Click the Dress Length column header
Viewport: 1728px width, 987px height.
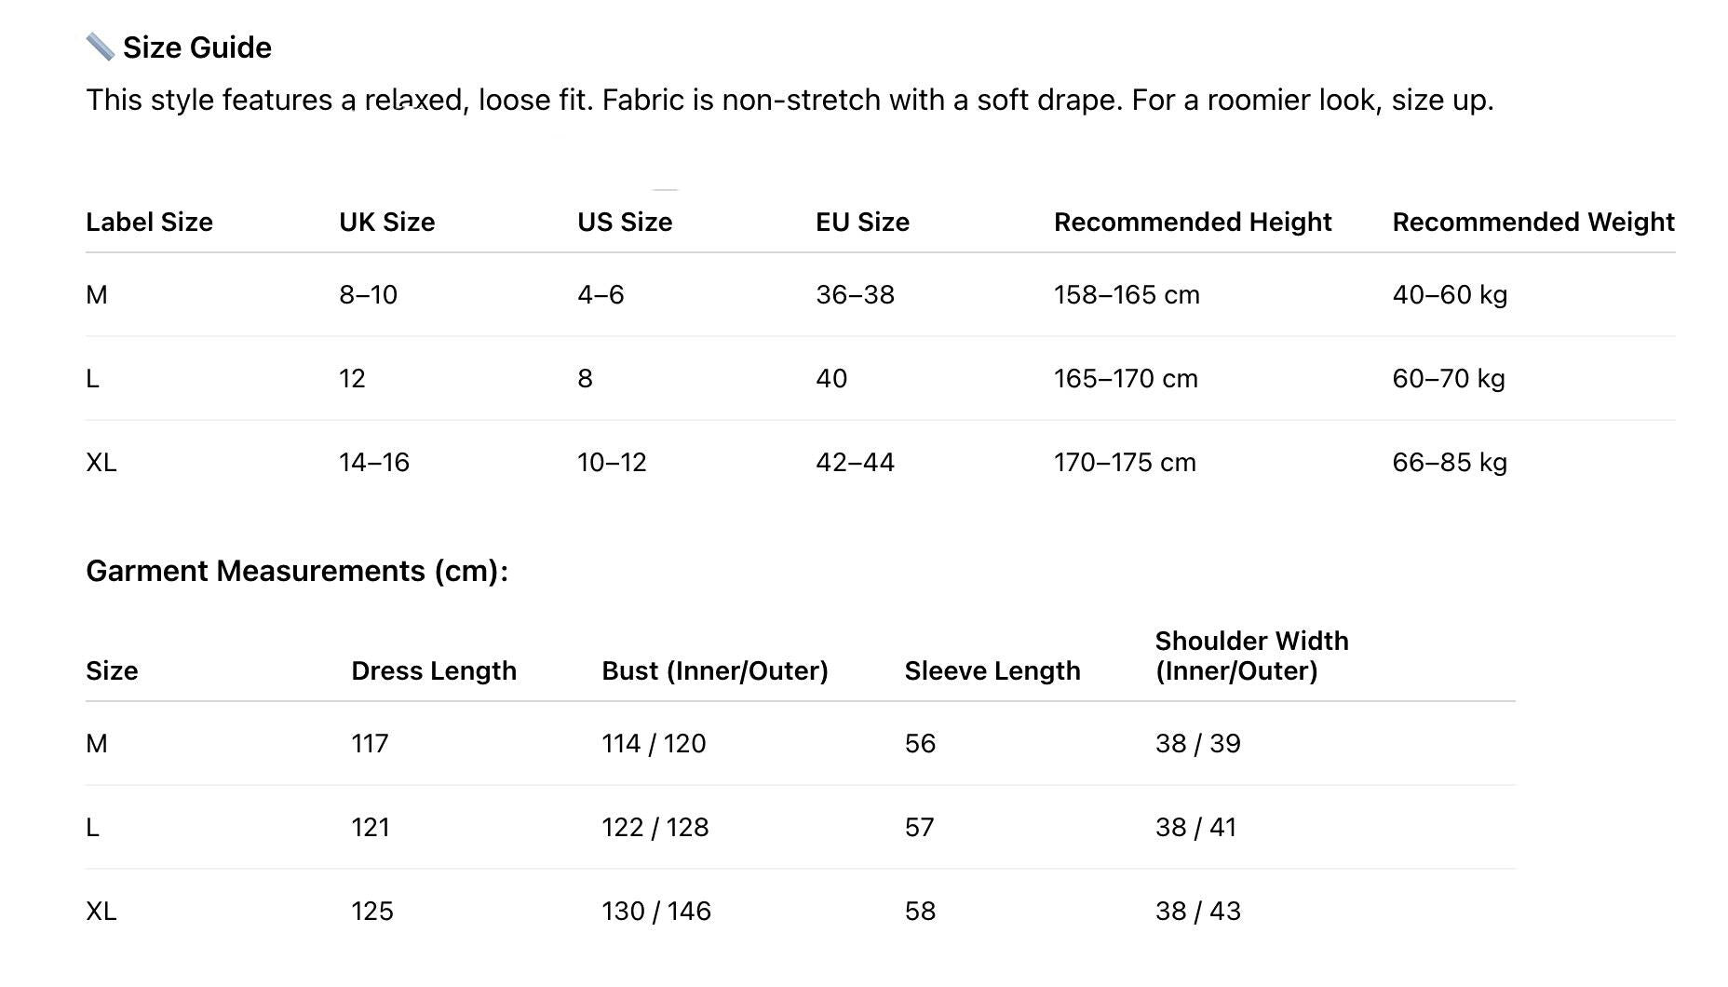point(433,671)
